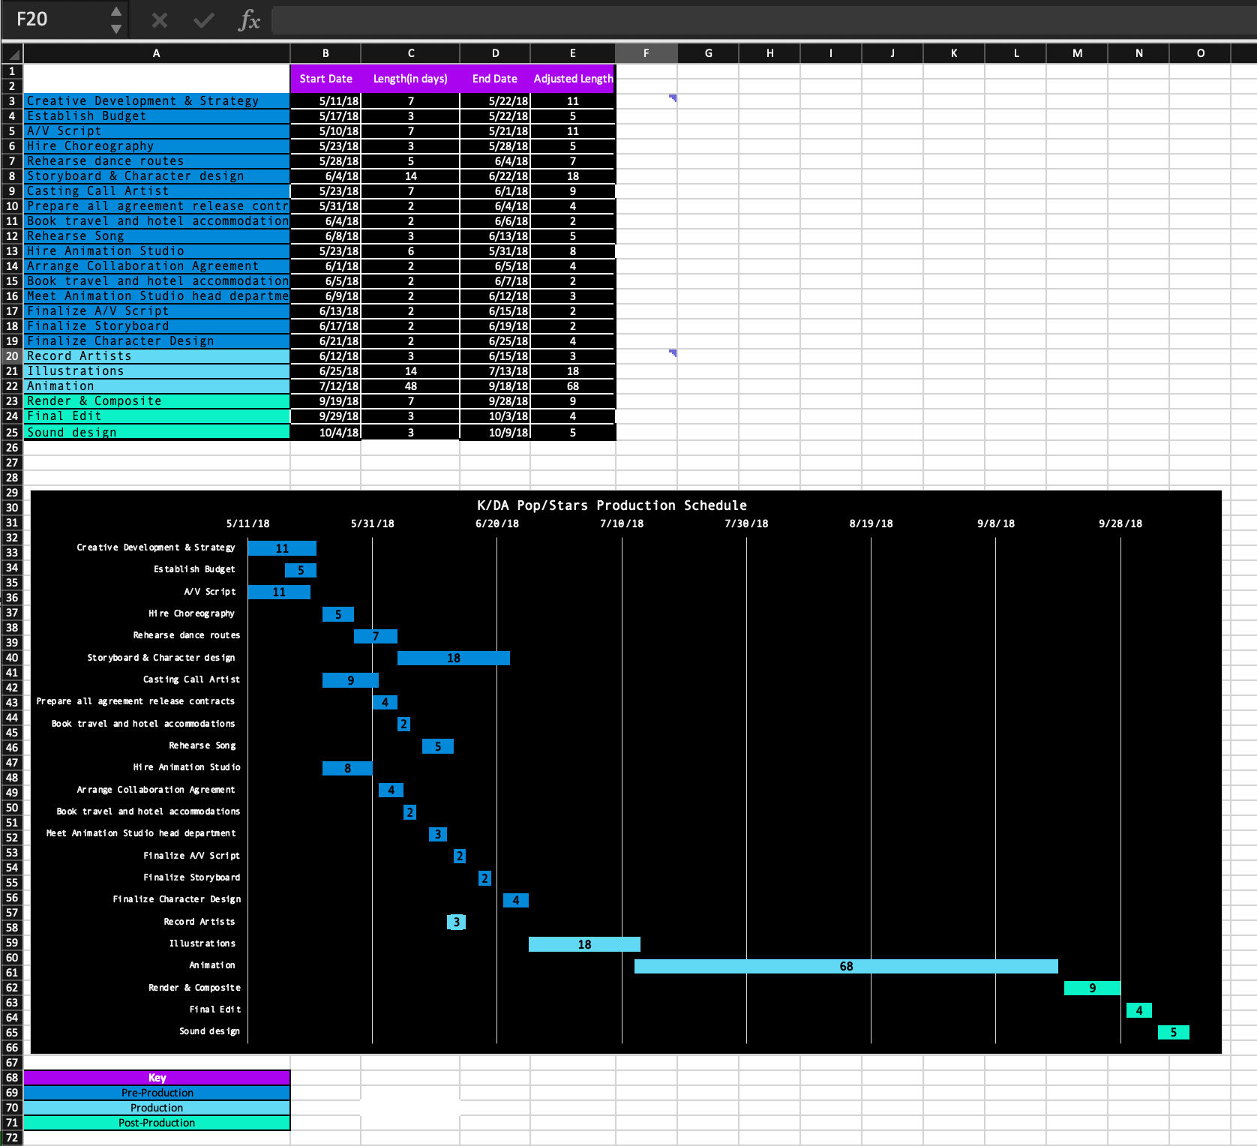Image resolution: width=1257 pixels, height=1146 pixels.
Task: Select the Render & Composite cell
Action: tap(157, 401)
